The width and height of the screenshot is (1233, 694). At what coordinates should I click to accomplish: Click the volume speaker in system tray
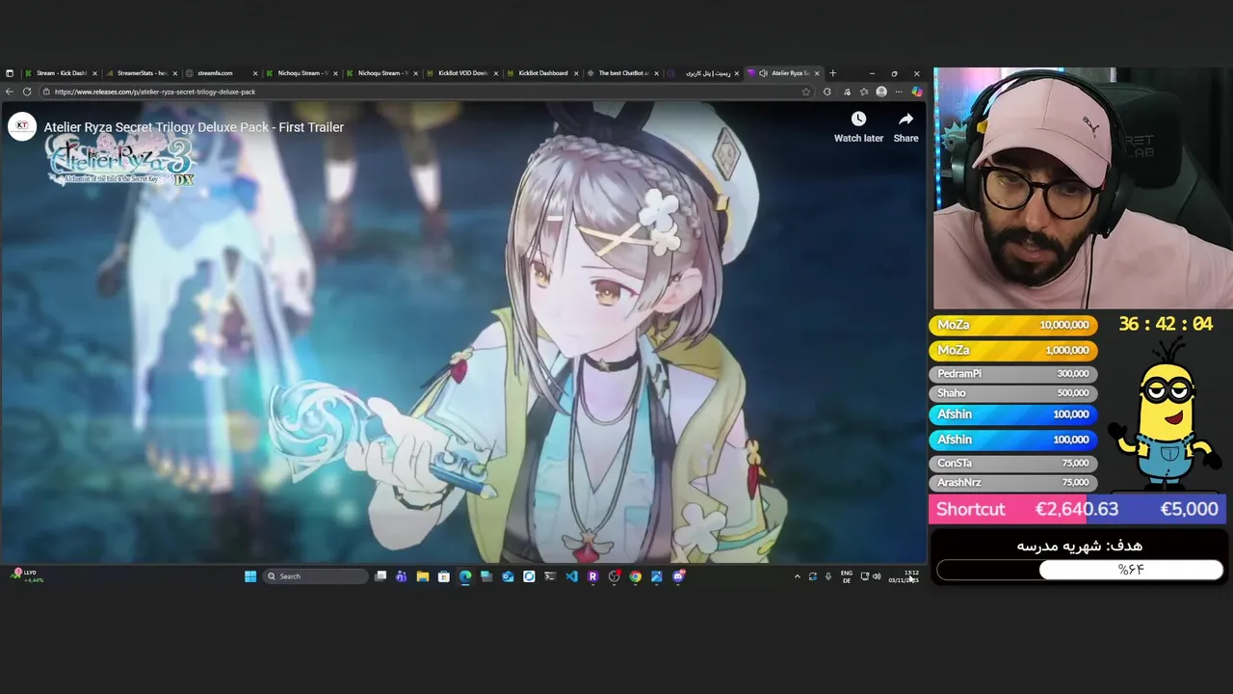[x=877, y=576]
